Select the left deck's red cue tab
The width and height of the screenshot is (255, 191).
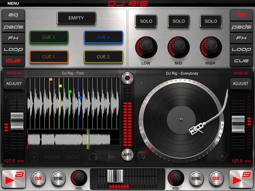tap(13, 61)
